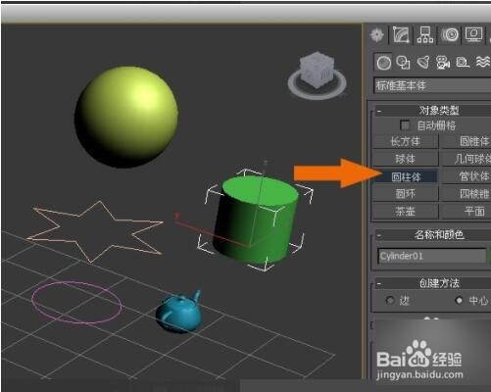Click the Cylinder01 name field
The width and height of the screenshot is (491, 392).
click(432, 256)
